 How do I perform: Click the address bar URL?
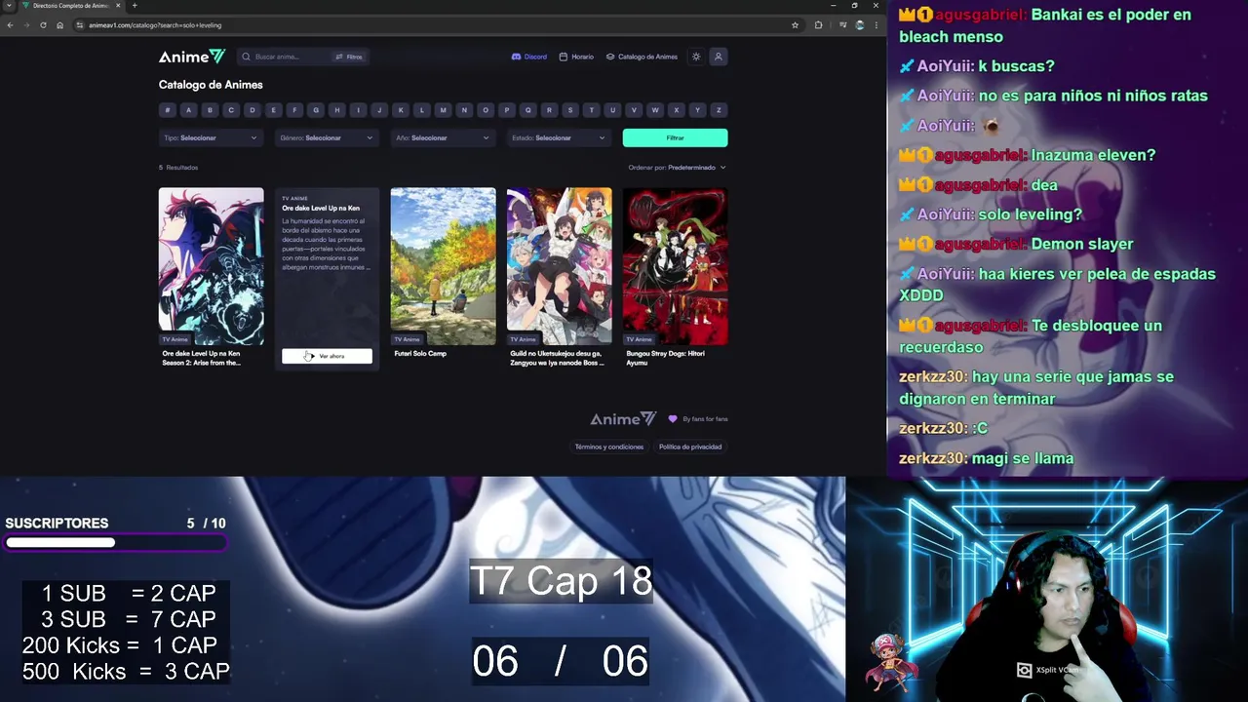tap(155, 25)
